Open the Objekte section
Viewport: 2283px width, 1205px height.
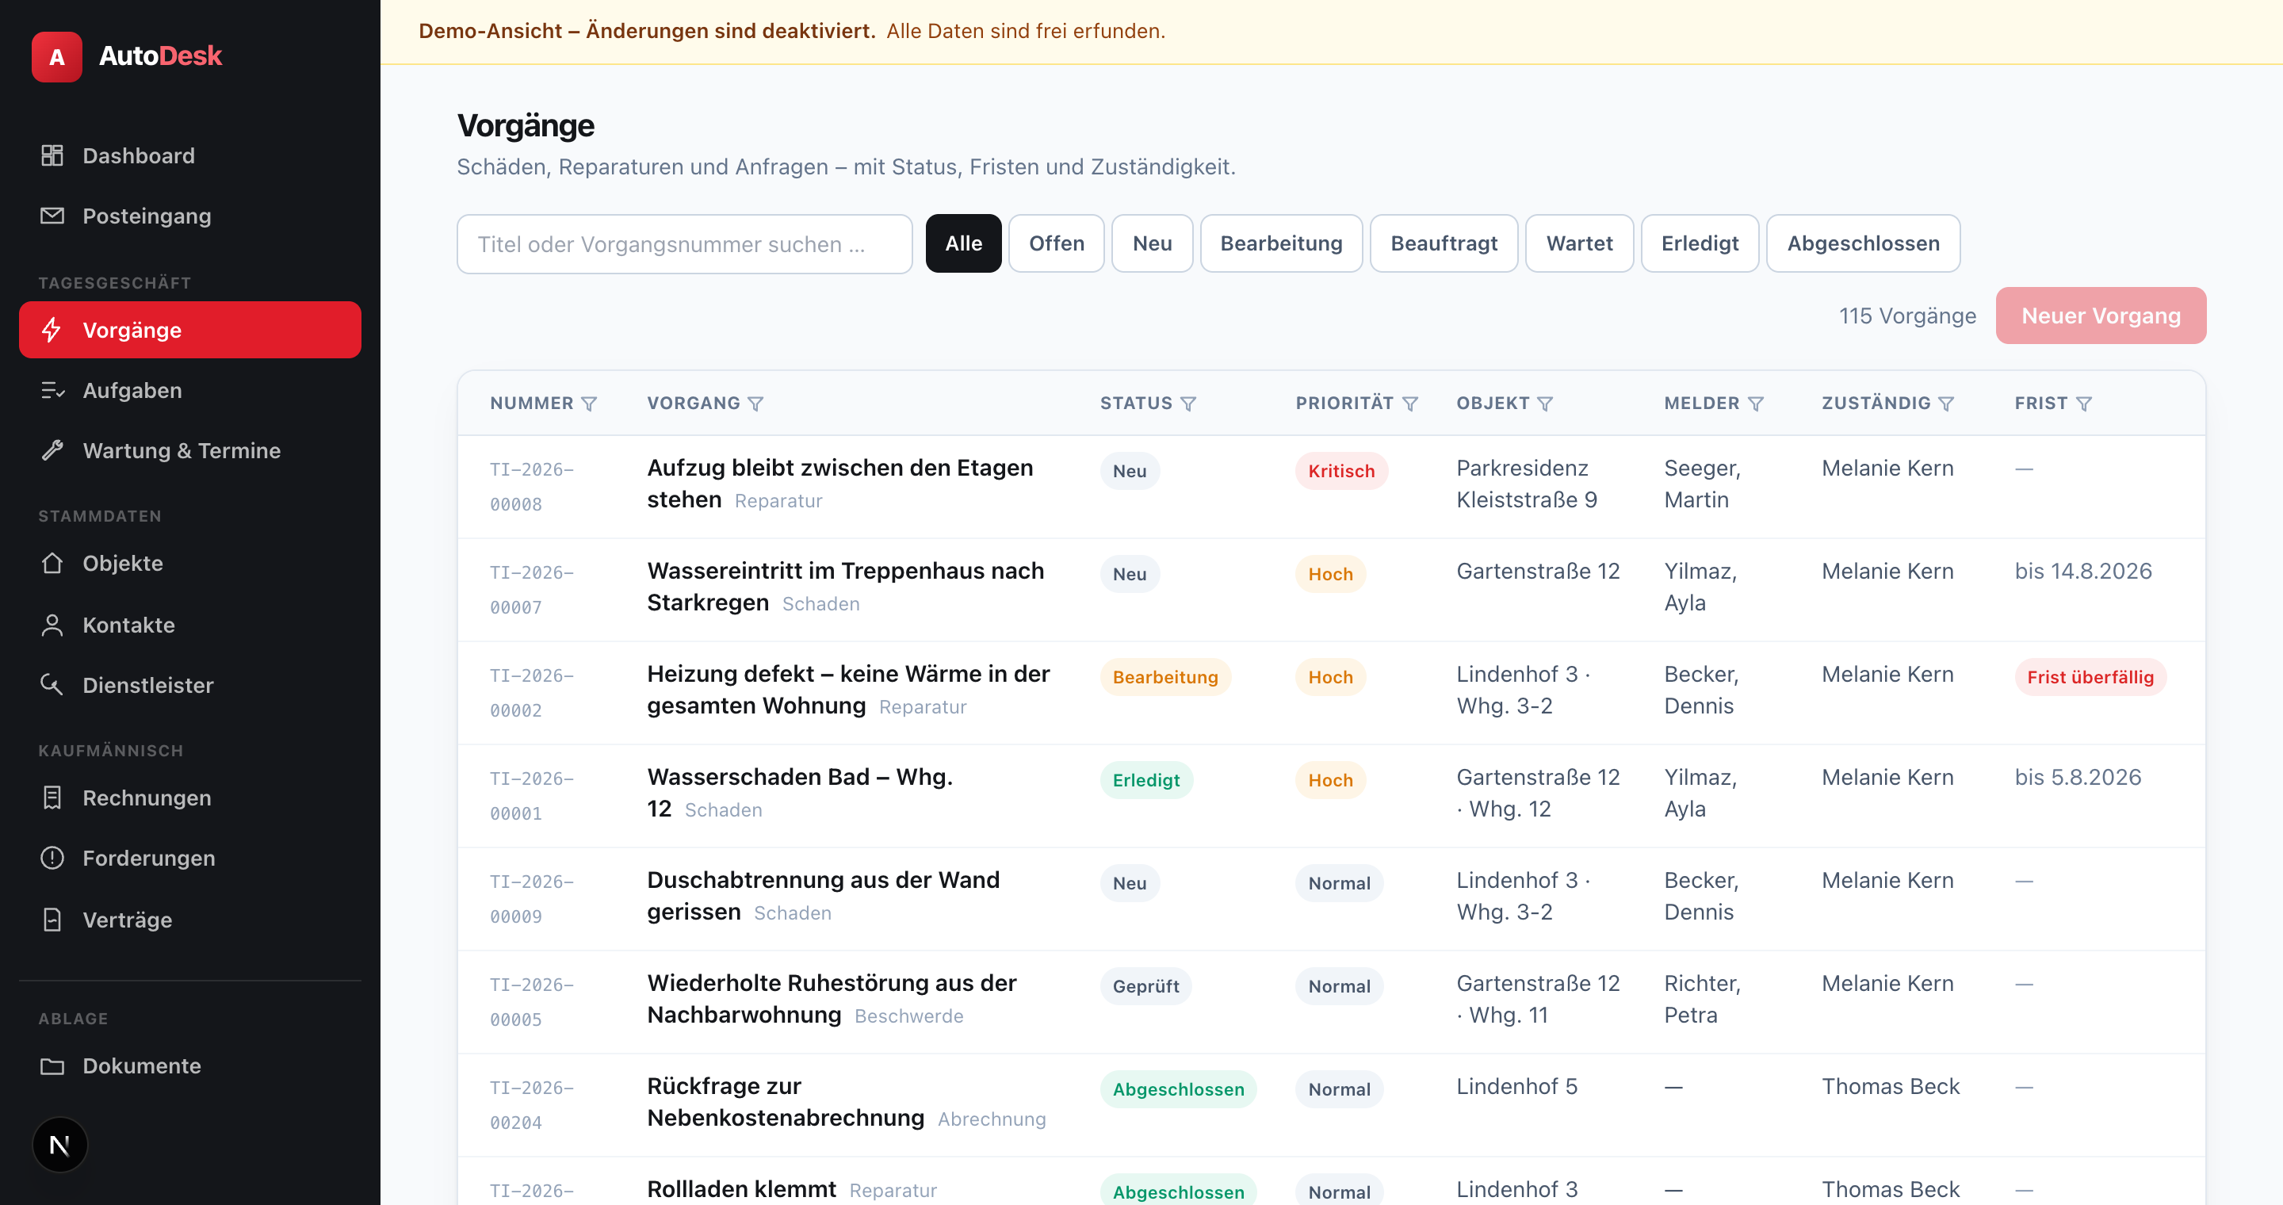click(x=189, y=563)
